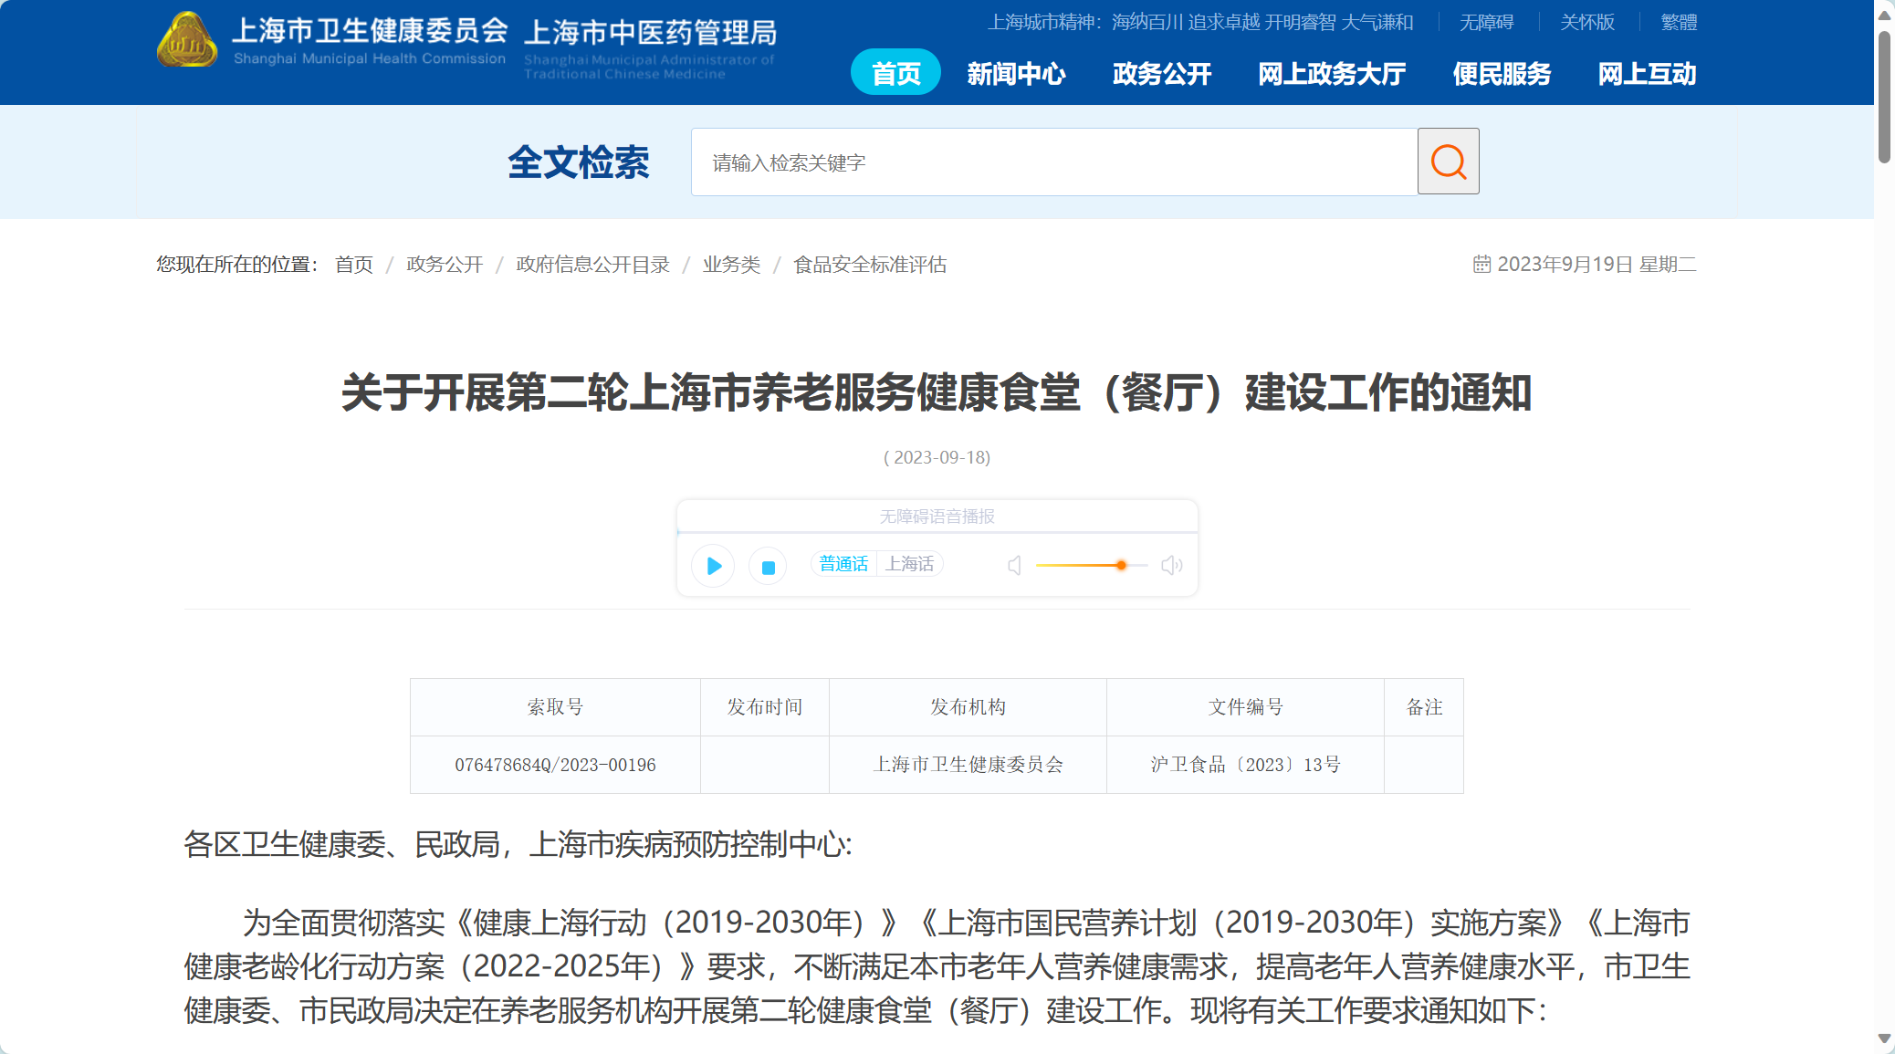Viewport: 1895px width, 1054px height.
Task: Click the low volume speaker icon
Action: coord(1014,566)
